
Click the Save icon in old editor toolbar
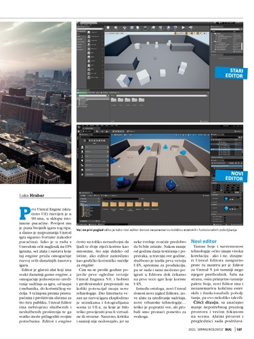point(108,28)
